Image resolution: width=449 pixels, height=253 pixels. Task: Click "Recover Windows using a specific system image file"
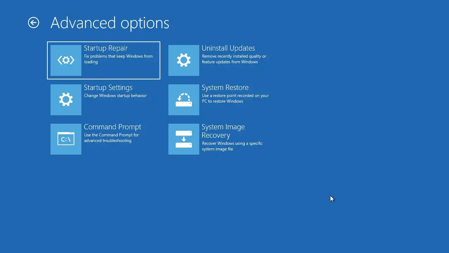(x=232, y=146)
